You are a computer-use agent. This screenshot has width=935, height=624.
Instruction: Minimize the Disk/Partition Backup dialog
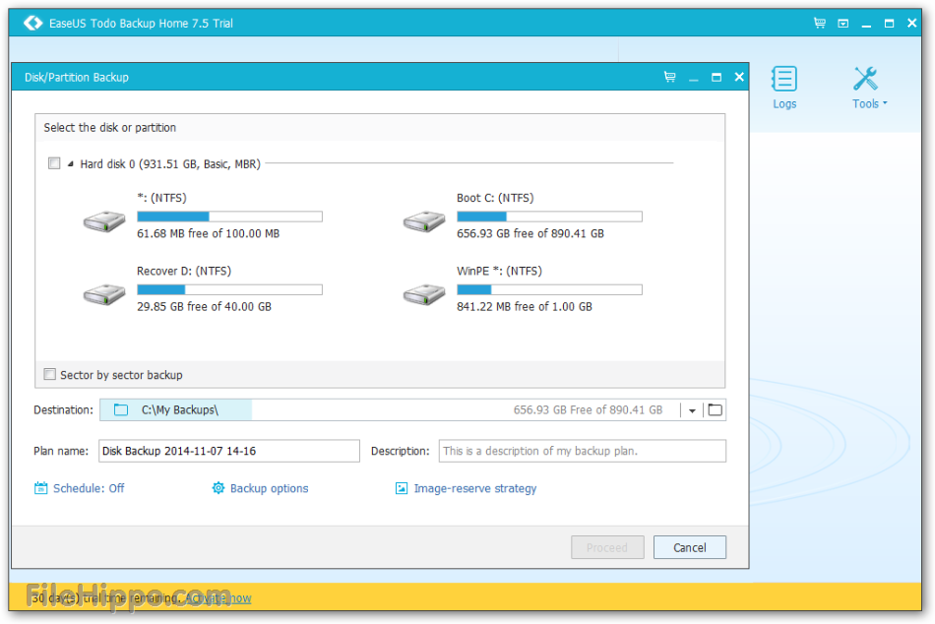(x=693, y=79)
